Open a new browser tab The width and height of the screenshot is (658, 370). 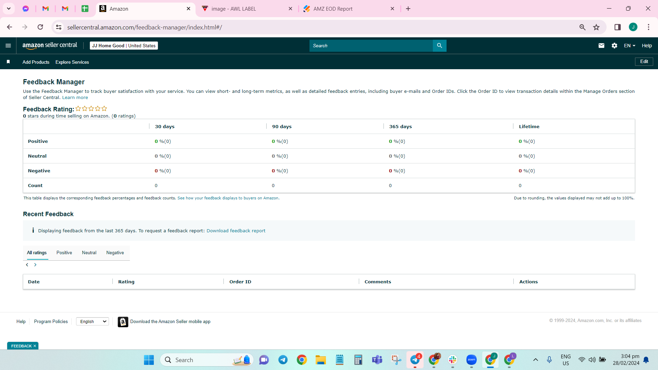click(x=408, y=9)
